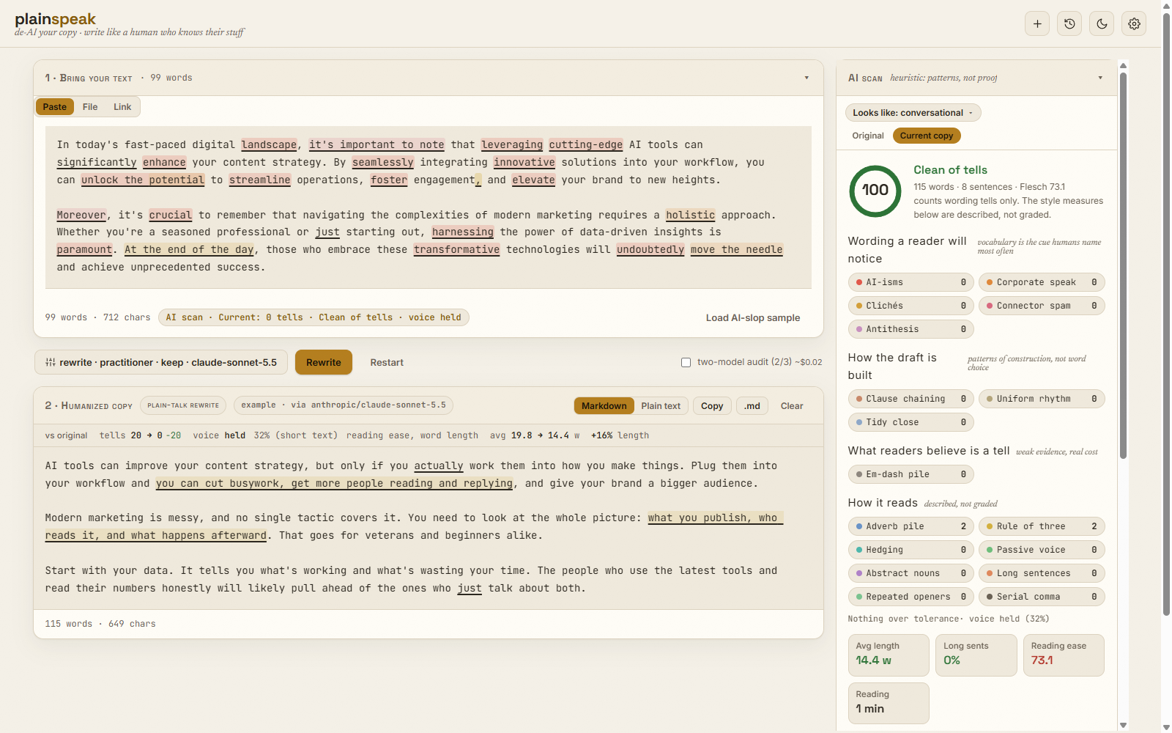Select the Passive voice chip
The width and height of the screenshot is (1172, 733).
[x=1042, y=550]
